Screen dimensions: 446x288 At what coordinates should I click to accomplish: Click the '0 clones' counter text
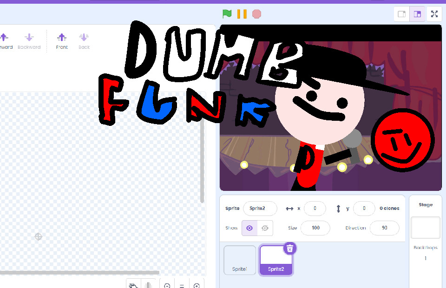click(389, 209)
